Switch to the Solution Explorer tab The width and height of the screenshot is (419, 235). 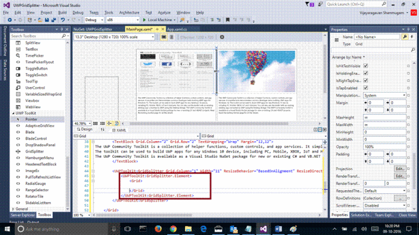(x=361, y=215)
